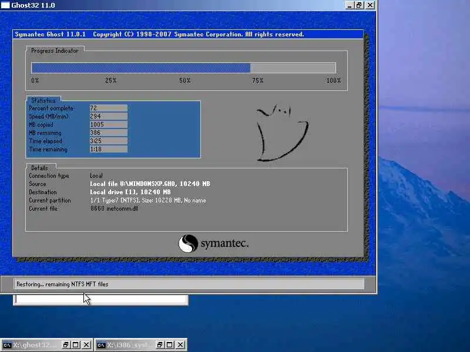Click the white input field below Ghost window

pos(100,300)
